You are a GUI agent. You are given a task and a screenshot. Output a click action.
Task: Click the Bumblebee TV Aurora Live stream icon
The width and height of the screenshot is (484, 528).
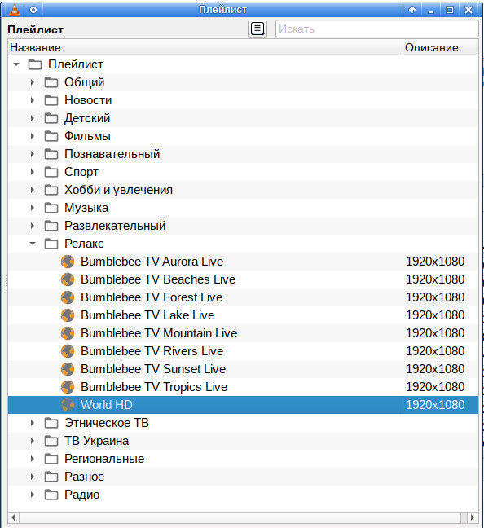point(68,262)
